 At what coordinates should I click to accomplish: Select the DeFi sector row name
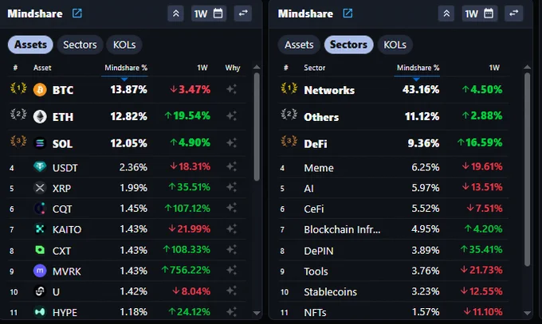pyautogui.click(x=316, y=144)
